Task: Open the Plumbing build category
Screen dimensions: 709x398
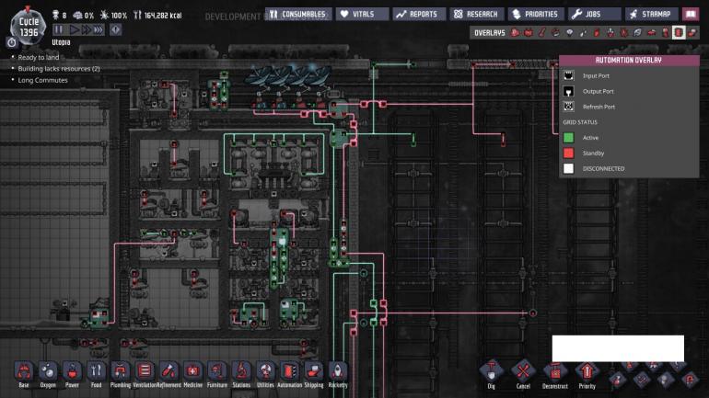Action: 120,373
